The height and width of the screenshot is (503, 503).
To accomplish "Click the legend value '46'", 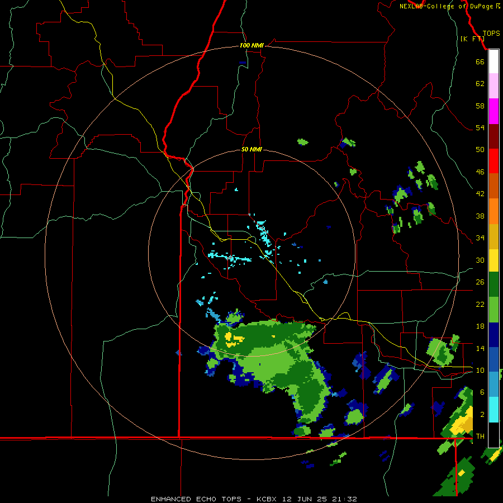I will (x=480, y=172).
